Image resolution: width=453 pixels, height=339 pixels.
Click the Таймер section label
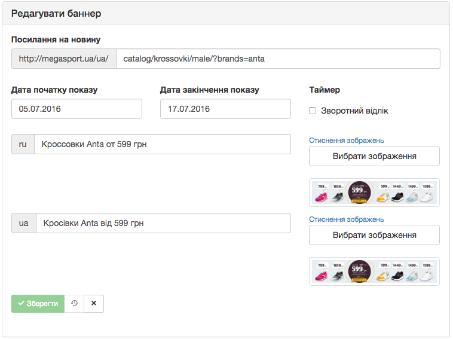pyautogui.click(x=325, y=90)
